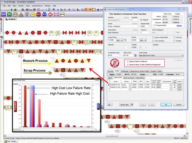Click the green symbol beside PART

[x=9, y=15]
